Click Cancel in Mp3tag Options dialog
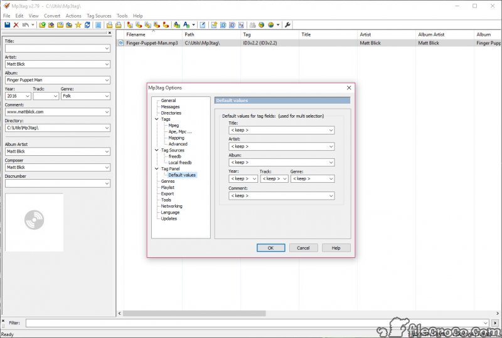The width and height of the screenshot is (502, 338). 303,248
